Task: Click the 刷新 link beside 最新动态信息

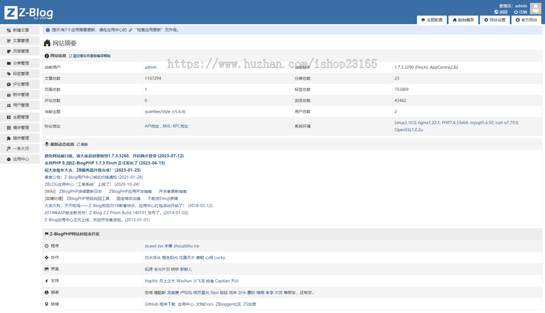Action: click(x=84, y=144)
